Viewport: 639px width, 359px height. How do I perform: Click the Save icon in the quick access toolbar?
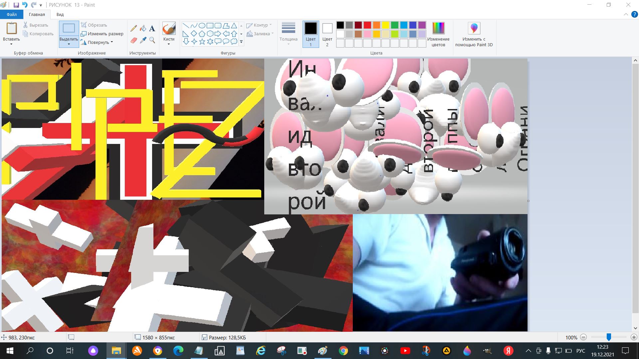(16, 5)
